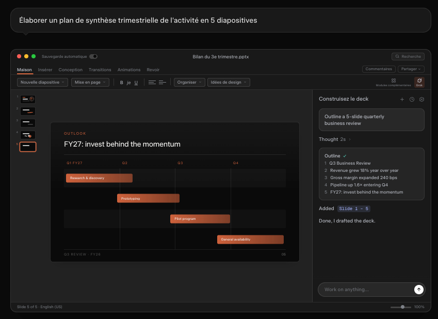438x319 pixels.
Task: Expand the Thought 2s chevron
Action: 349,139
